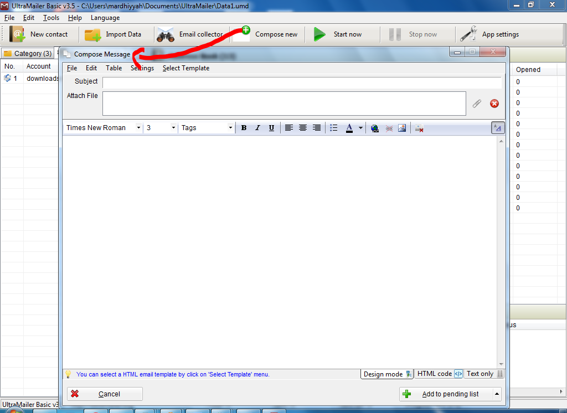Click the main window horizontal scroll right arrow
Viewport: 567px width, 413px height.
(x=561, y=391)
